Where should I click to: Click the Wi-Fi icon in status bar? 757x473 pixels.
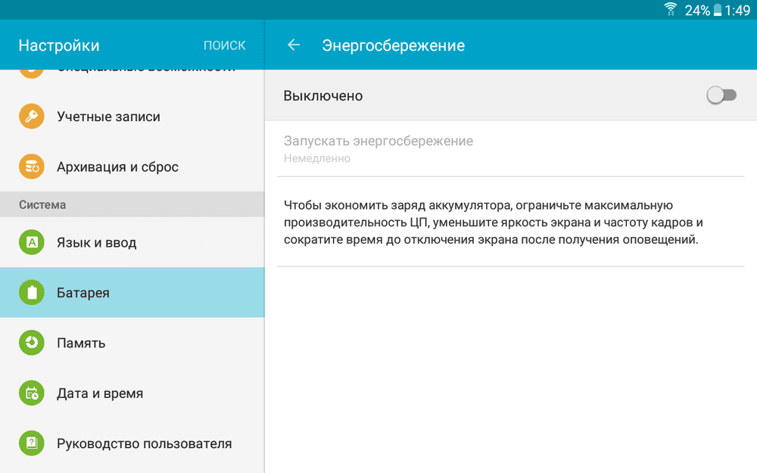(670, 9)
